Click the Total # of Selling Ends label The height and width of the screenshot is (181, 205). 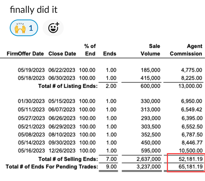point(68,159)
